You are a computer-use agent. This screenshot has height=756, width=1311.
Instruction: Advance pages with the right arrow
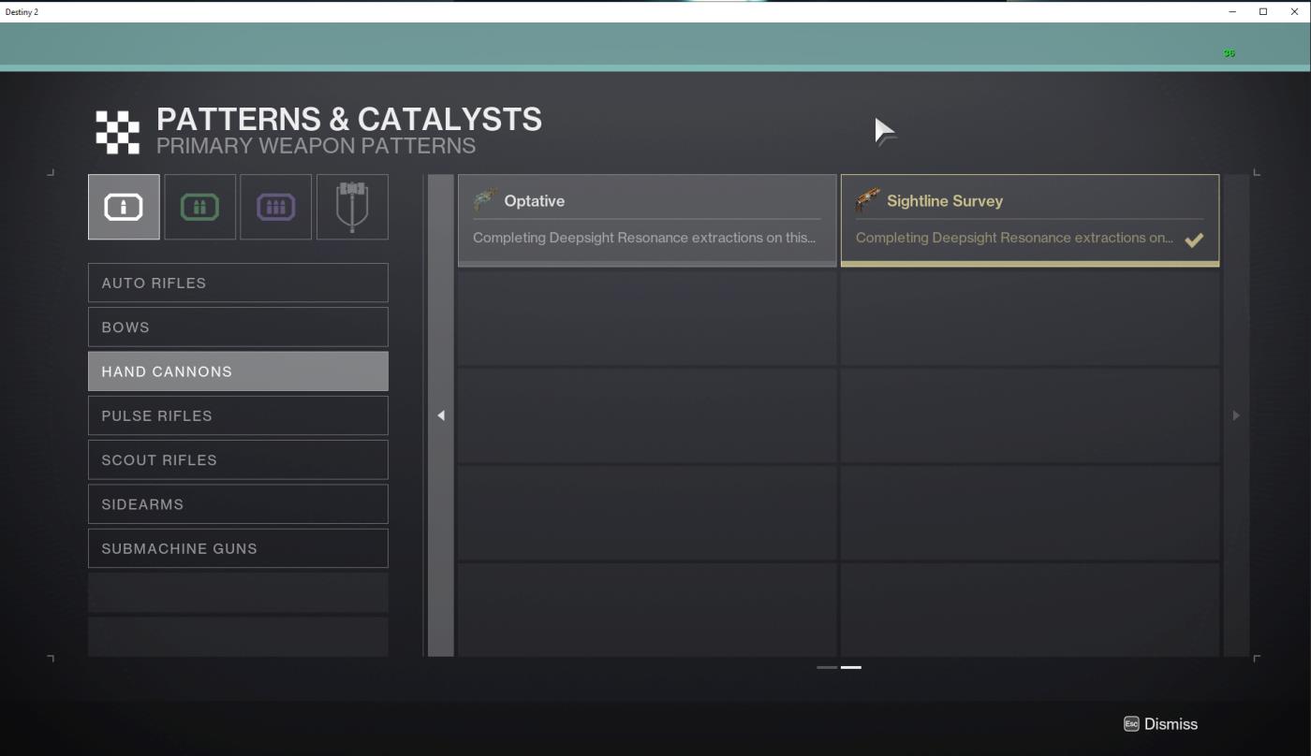[1236, 415]
